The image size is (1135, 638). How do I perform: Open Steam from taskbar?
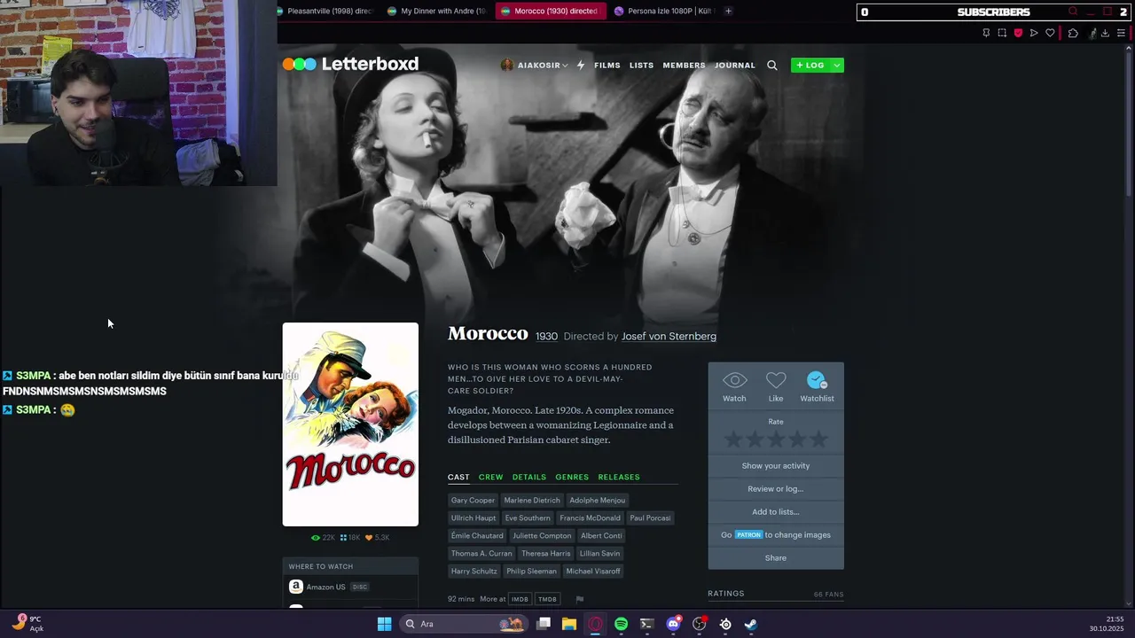pos(750,624)
